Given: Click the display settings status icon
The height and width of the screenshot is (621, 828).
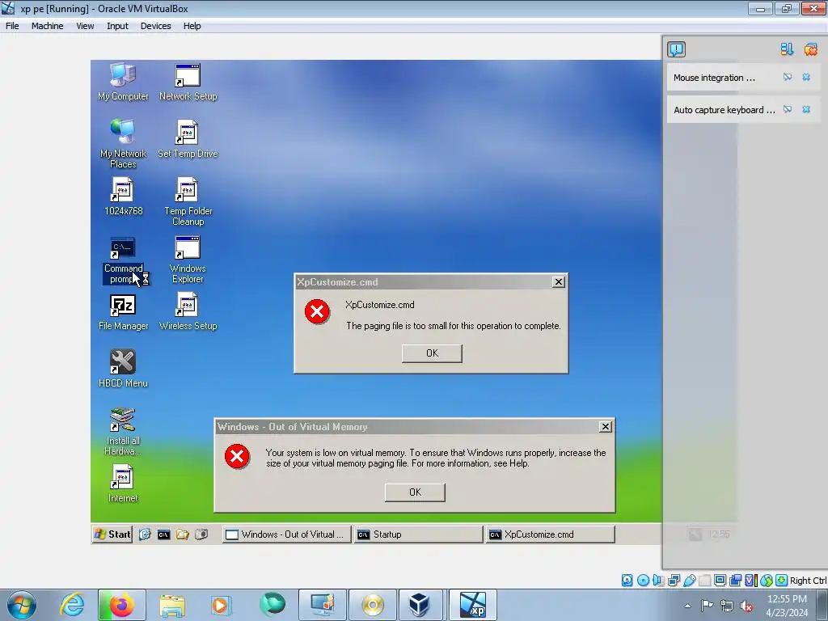Looking at the screenshot, I should tap(720, 581).
